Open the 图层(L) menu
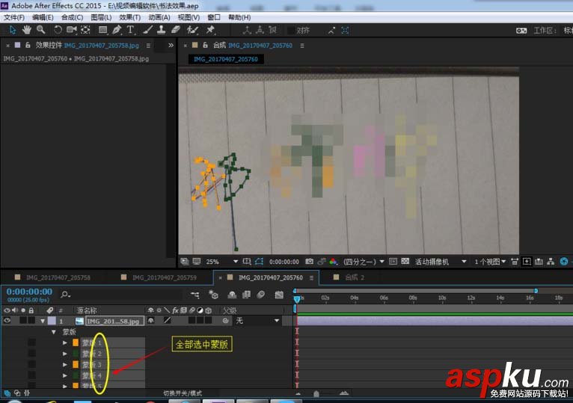The image size is (573, 403). (x=101, y=17)
